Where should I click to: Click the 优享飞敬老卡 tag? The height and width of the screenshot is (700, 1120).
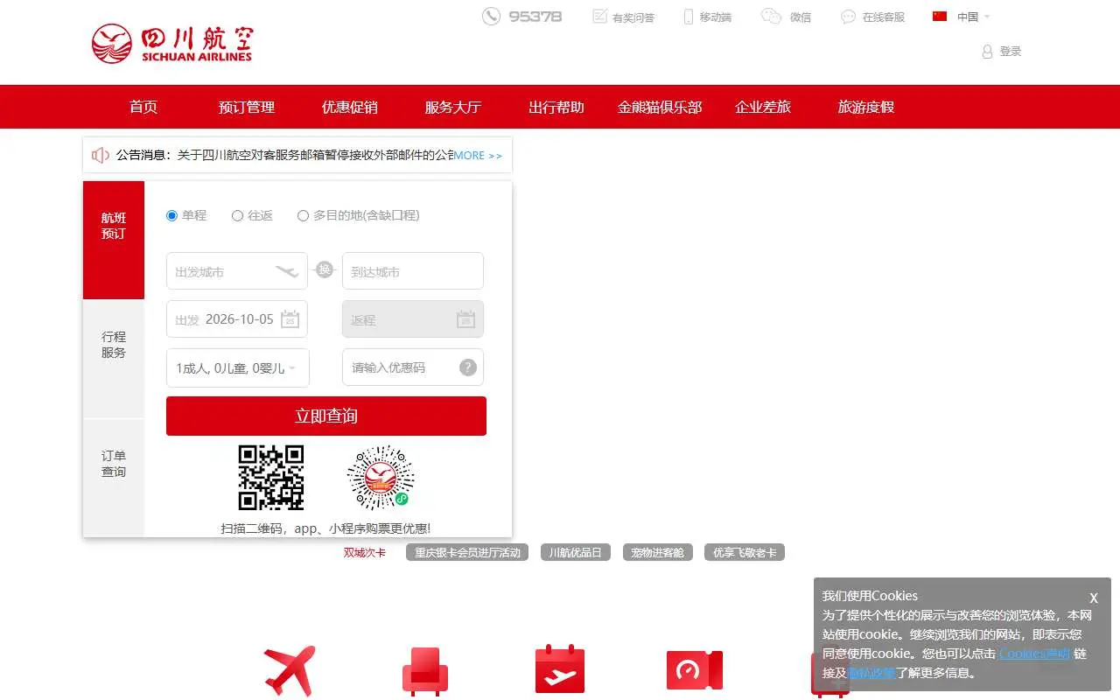745,552
